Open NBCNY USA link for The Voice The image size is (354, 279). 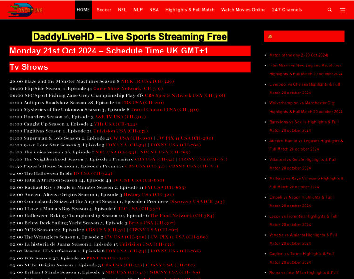coord(165,152)
